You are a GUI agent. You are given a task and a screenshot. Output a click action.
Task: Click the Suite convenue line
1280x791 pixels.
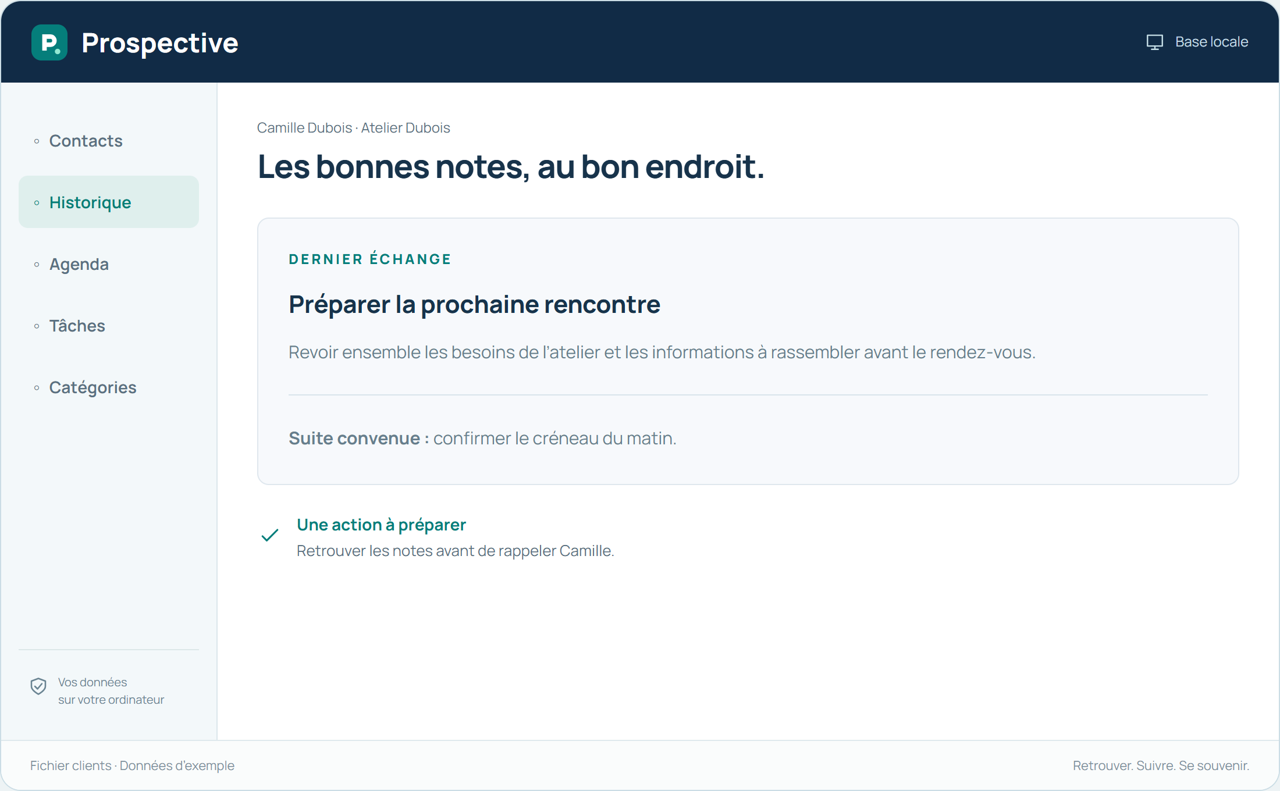point(482,438)
